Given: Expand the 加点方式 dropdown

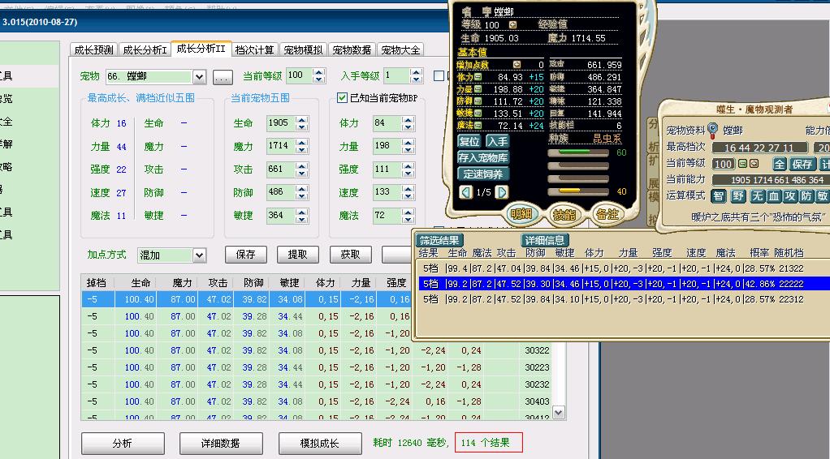Looking at the screenshot, I should 199,255.
